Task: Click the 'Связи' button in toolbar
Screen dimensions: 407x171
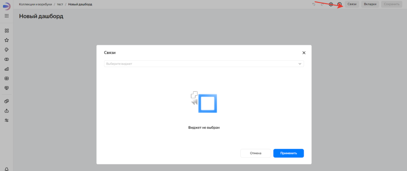Action: coord(352,4)
